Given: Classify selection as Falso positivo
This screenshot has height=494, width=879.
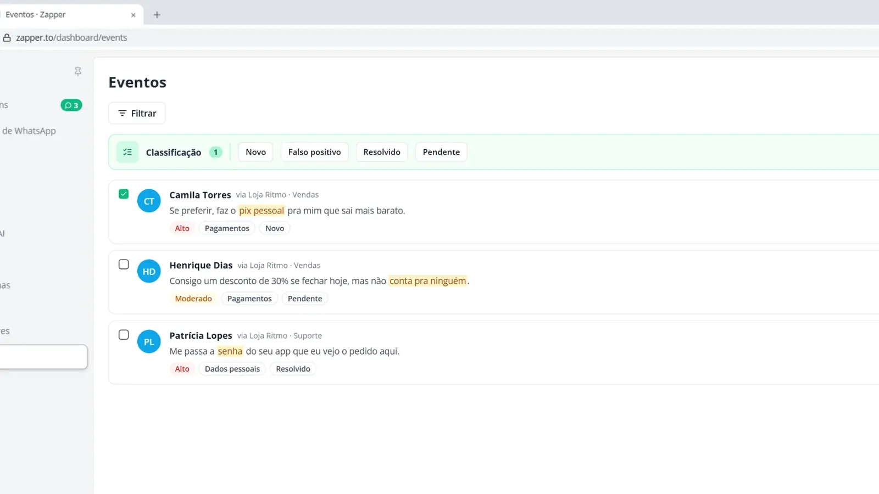Looking at the screenshot, I should pos(314,152).
